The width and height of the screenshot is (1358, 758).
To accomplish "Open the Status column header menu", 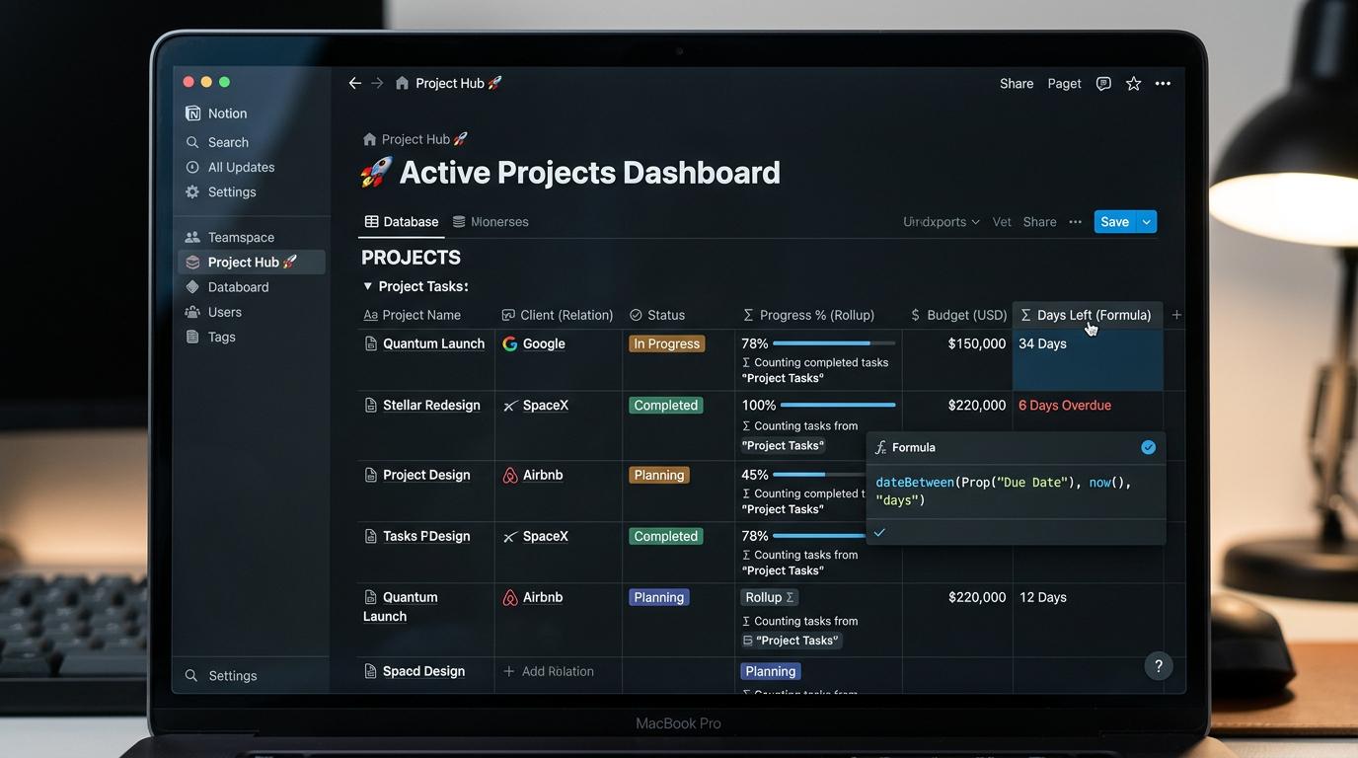I will (657, 315).
